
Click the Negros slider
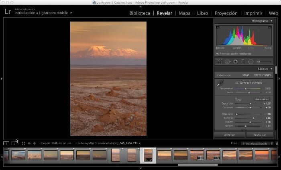[x=248, y=126]
